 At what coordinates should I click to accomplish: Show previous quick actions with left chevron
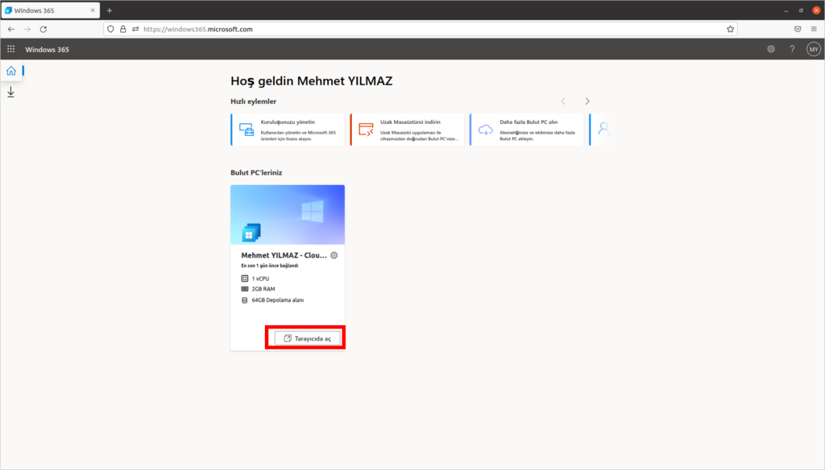coord(563,101)
